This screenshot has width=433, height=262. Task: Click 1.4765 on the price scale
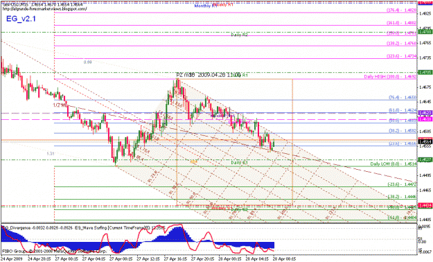[425, 43]
